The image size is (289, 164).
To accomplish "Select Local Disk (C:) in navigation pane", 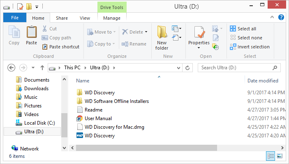I will pyautogui.click(x=35, y=123).
